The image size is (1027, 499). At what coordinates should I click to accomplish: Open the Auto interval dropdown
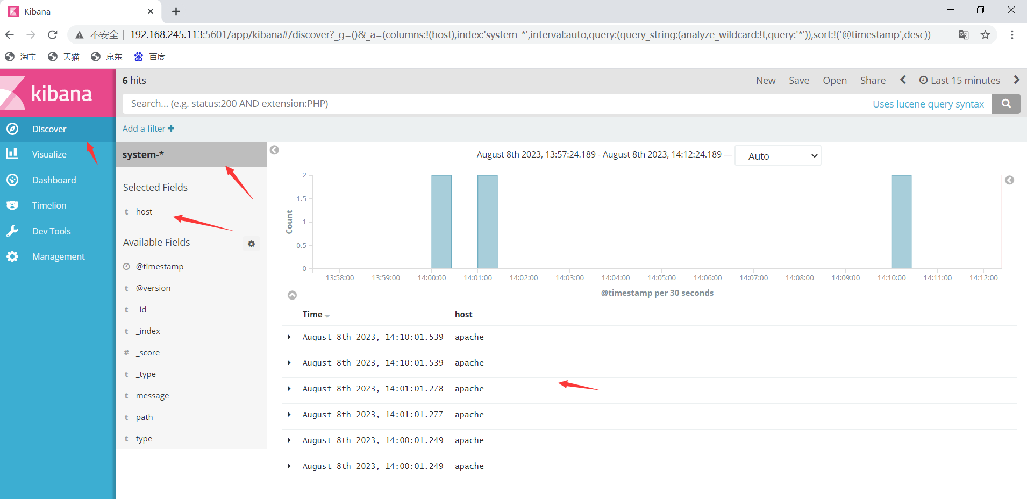pos(778,156)
